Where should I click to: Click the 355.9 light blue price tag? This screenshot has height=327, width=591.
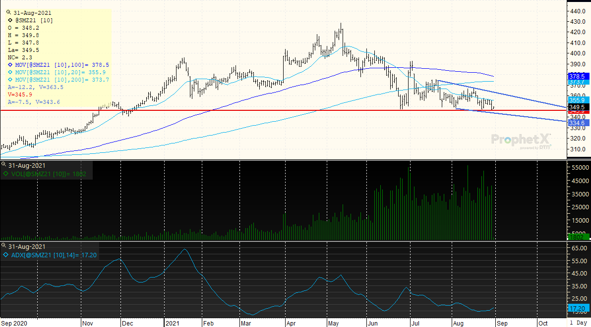[578, 99]
